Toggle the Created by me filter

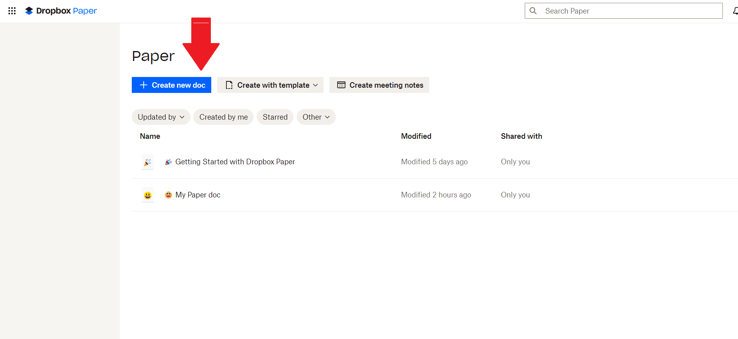click(x=224, y=117)
